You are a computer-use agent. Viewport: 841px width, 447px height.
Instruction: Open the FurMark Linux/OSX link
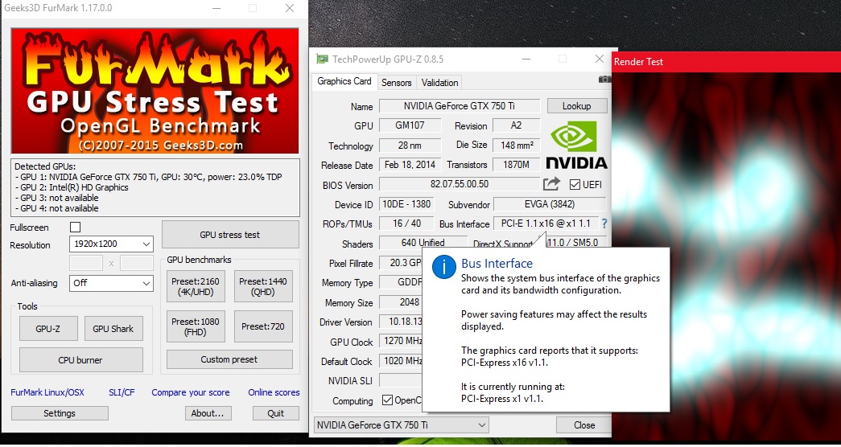[47, 392]
